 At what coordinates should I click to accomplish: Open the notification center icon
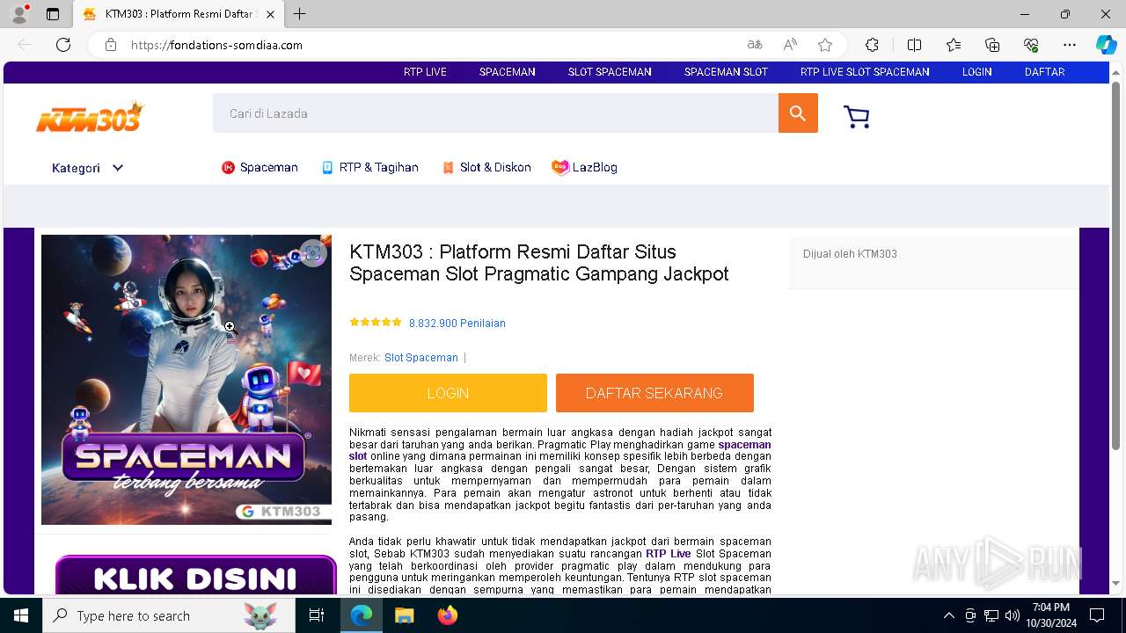click(1097, 615)
